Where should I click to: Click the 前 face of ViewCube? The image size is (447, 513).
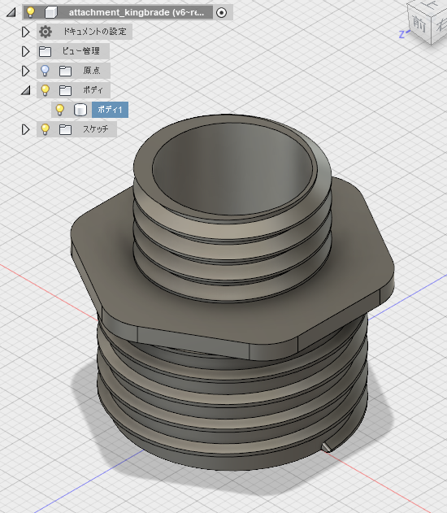pos(419,24)
